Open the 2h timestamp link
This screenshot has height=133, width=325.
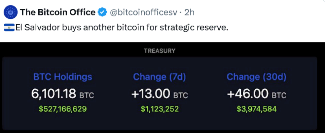[189, 12]
